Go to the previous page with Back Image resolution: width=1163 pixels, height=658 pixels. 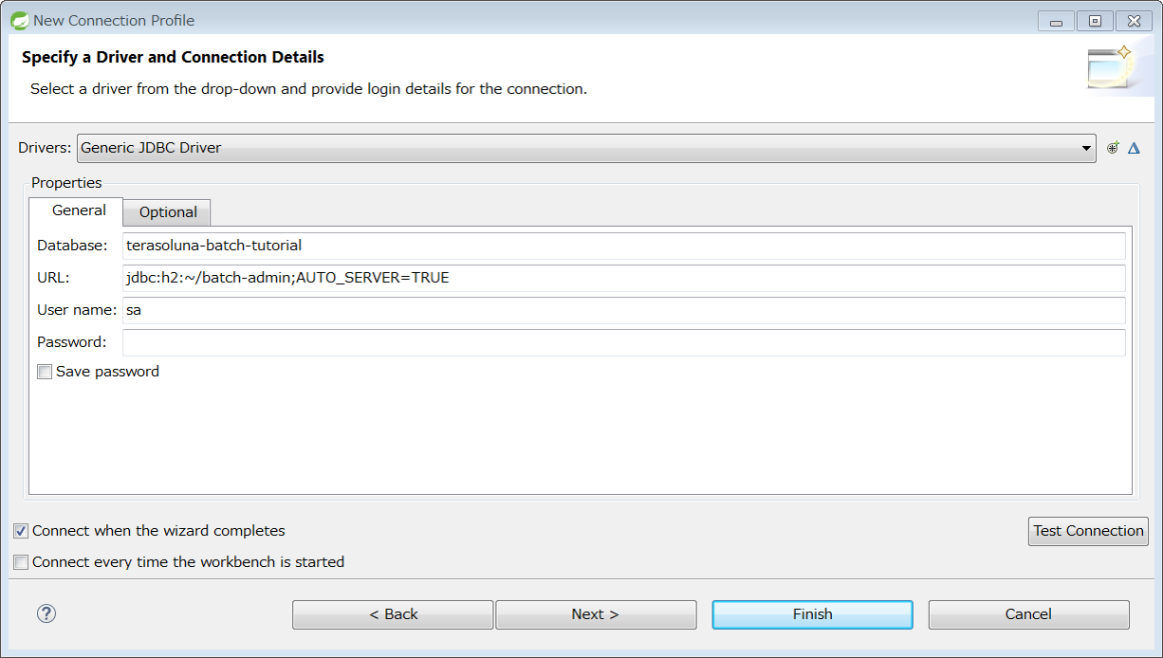click(x=393, y=614)
